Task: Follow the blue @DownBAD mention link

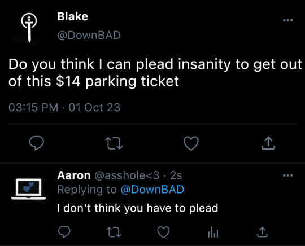Action: click(152, 190)
